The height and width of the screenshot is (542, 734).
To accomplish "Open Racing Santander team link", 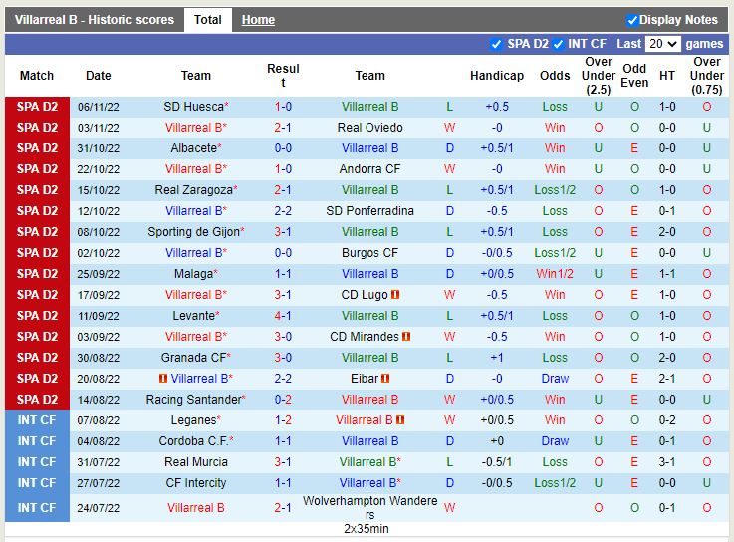I will tap(194, 400).
